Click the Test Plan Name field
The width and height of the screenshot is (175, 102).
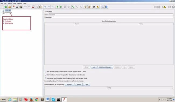click(x=111, y=15)
